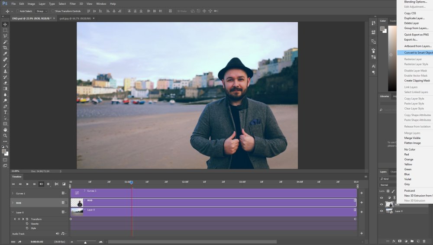This screenshot has height=245, width=433.
Task: Select the Crop tool
Action: click(5, 48)
